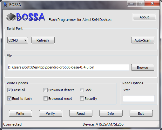Browse for a firmware file
The image size is (162, 130).
[143, 68]
